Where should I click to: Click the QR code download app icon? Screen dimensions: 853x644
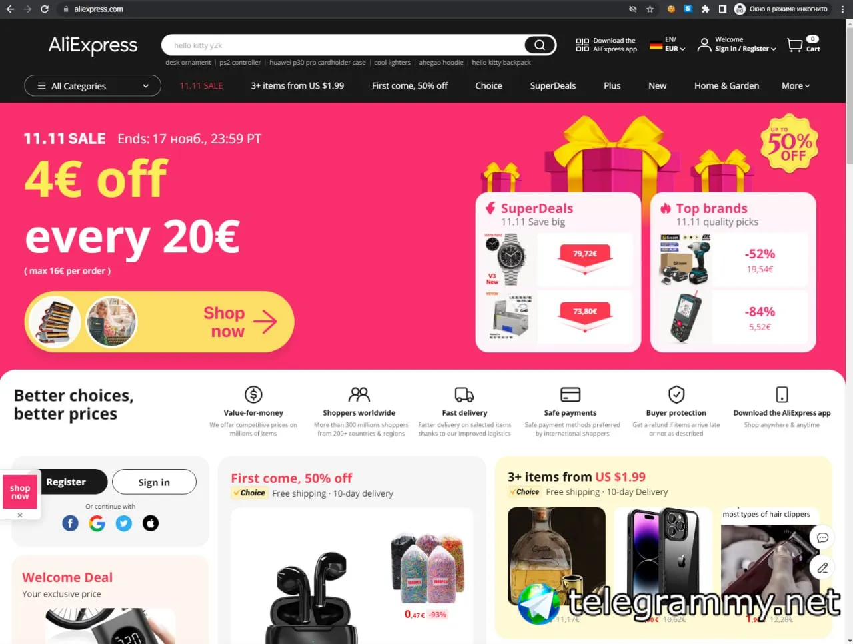click(x=582, y=45)
